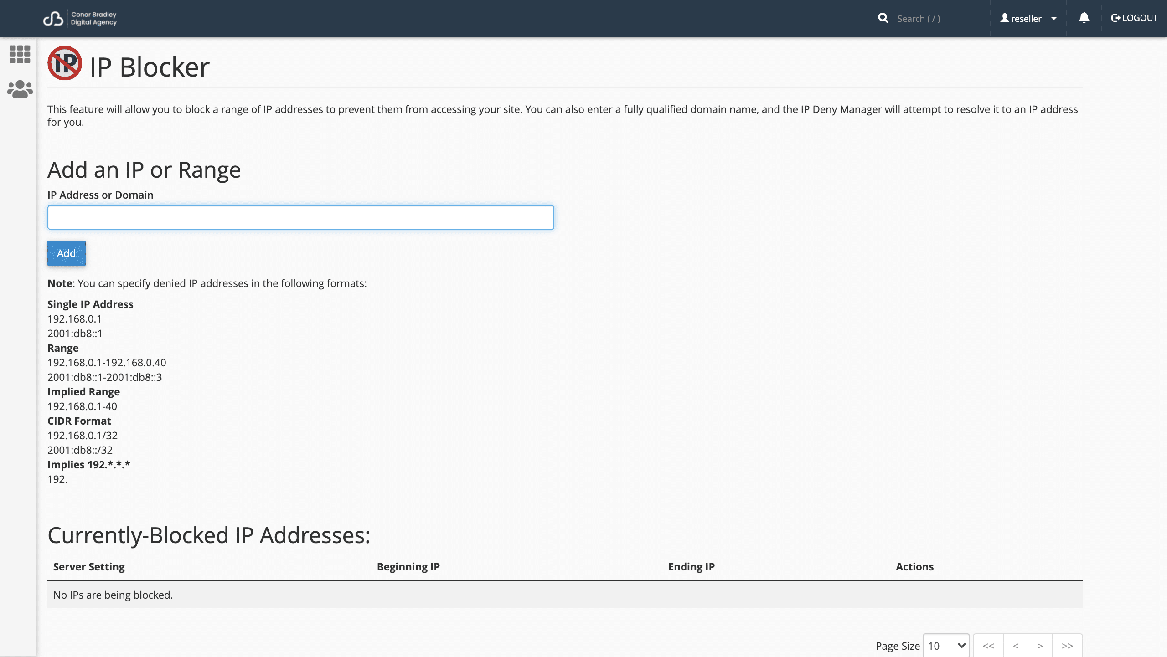The height and width of the screenshot is (657, 1167).
Task: Click the Actions column header
Action: 915,567
